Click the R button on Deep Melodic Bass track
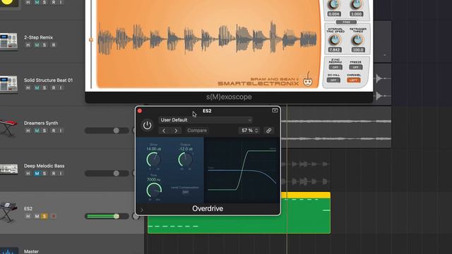Viewport: 452px width, 254px height. pos(54,174)
